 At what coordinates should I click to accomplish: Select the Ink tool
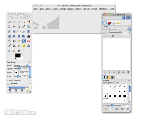click(x=14, y=46)
